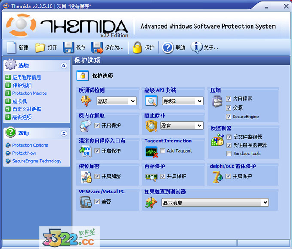Click the 保存为... toolbar label

114,48
